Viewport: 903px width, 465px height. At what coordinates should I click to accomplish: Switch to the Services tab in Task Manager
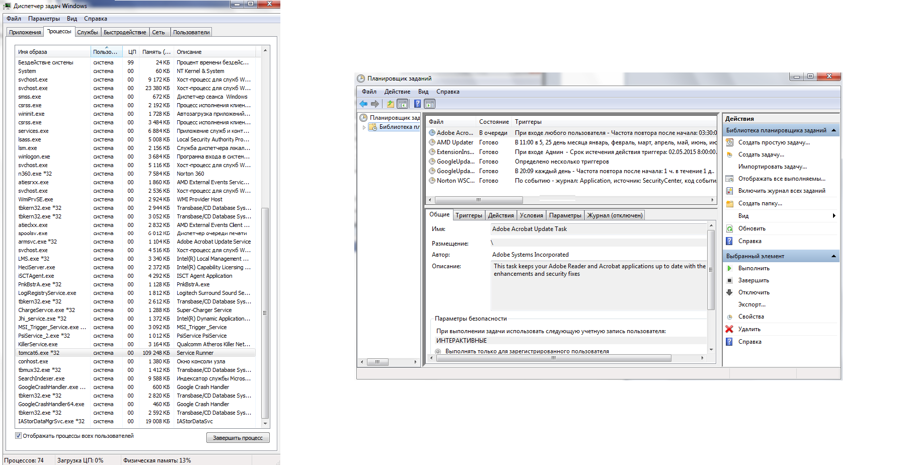click(x=88, y=32)
